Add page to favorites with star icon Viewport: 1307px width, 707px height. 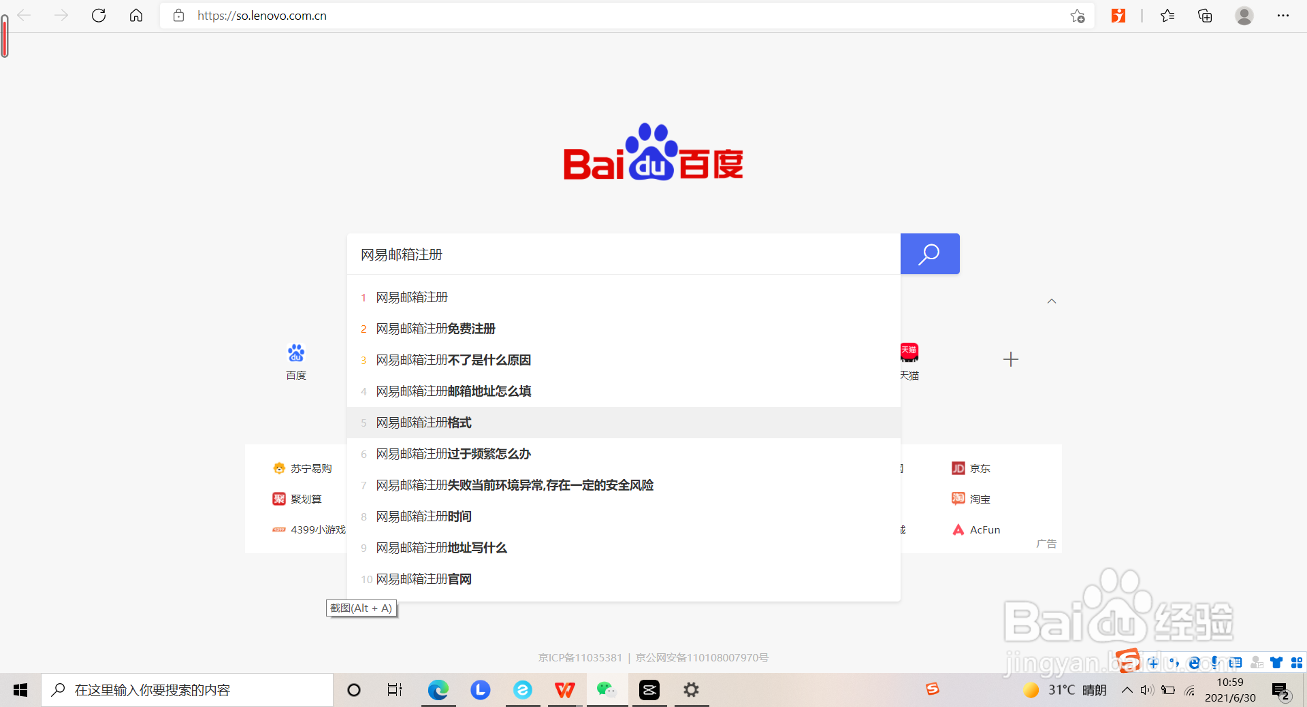point(1076,15)
